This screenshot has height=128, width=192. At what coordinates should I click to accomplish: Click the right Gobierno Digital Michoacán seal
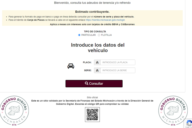click(x=173, y=111)
